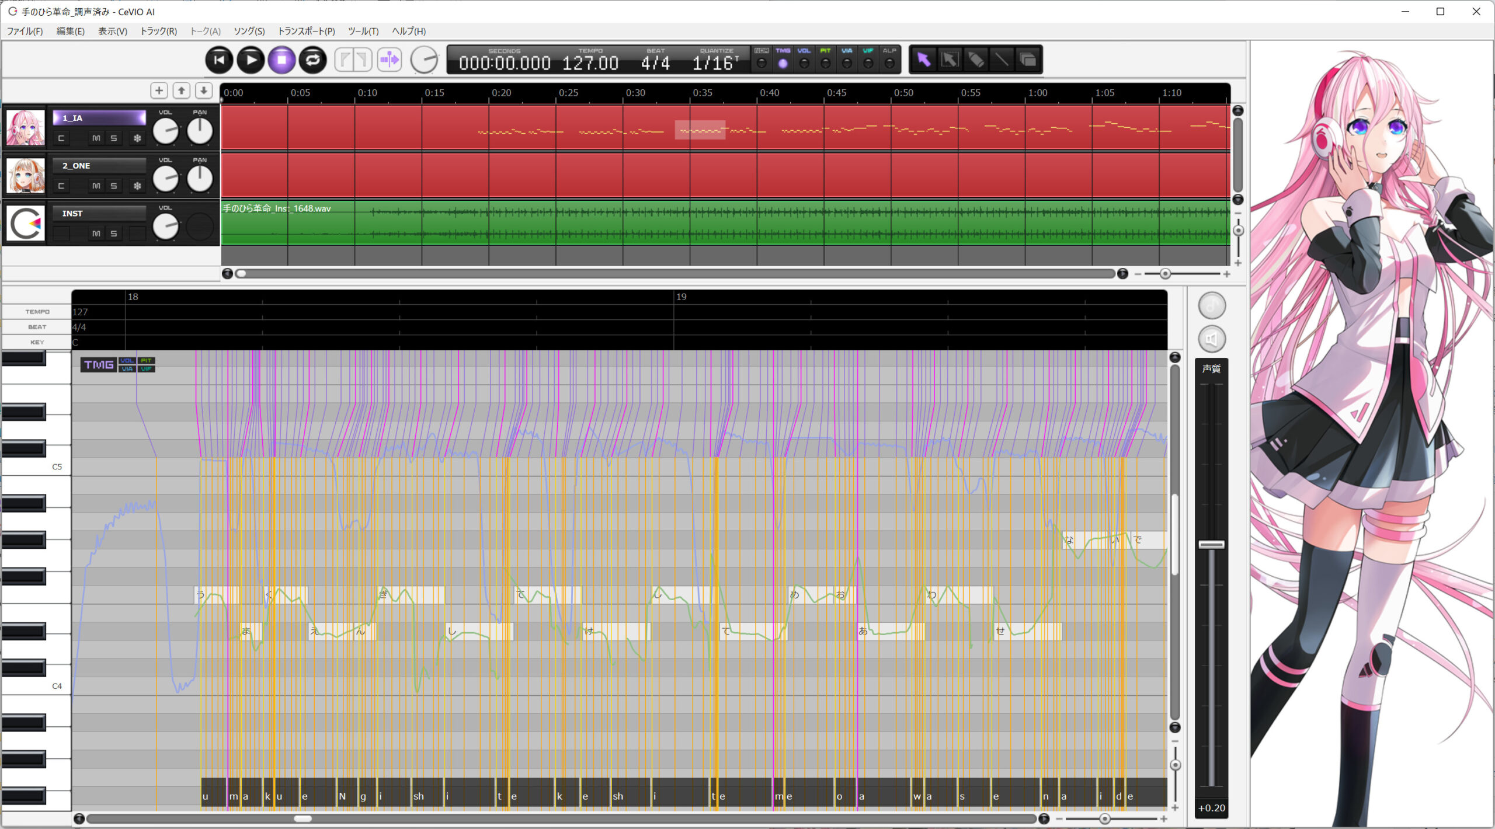Select the pencil draw tool
The image size is (1495, 829).
(x=976, y=60)
